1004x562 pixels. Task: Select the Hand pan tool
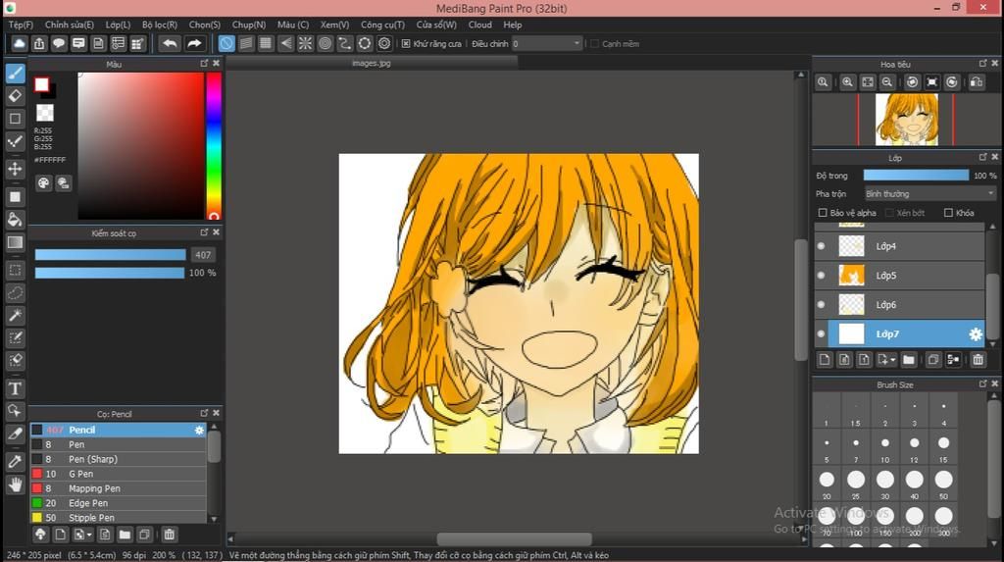point(15,485)
